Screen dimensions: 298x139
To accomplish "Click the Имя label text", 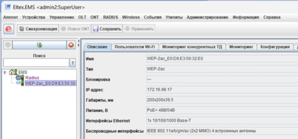I will point(90,59).
